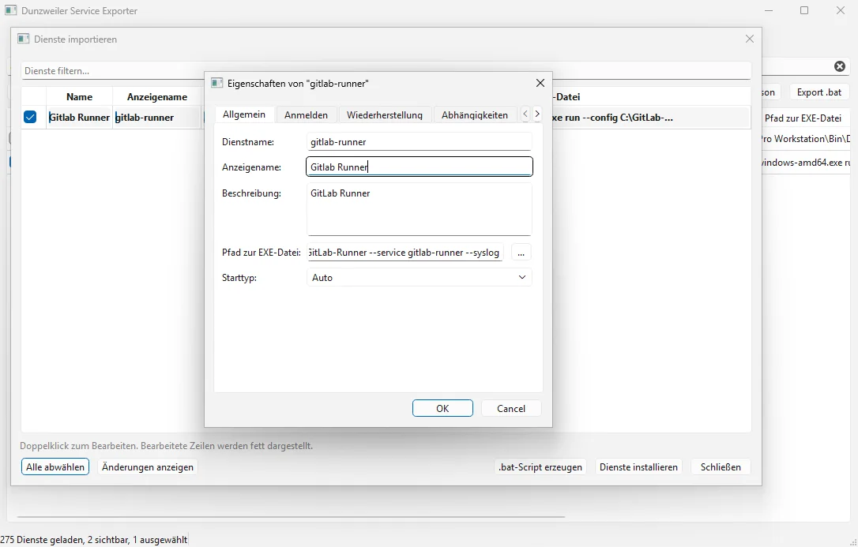The height and width of the screenshot is (547, 858).
Task: Click the Dunzweiler Service Exporter title bar icon
Action: click(10, 10)
